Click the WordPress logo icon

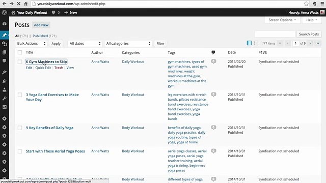[5, 12]
